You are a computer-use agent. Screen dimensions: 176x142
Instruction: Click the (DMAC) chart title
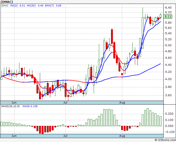click(x=7, y=2)
